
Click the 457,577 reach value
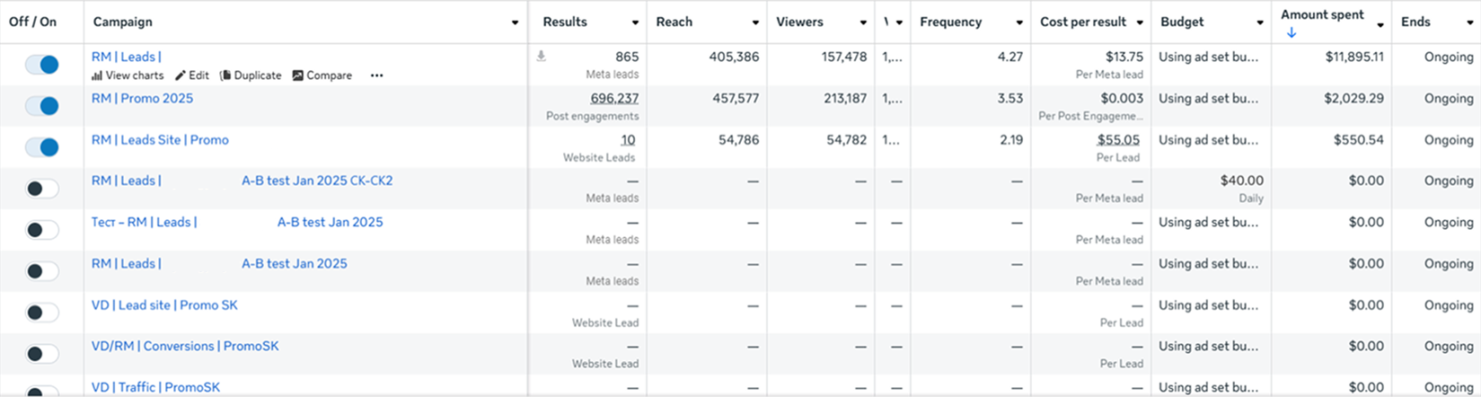point(736,98)
